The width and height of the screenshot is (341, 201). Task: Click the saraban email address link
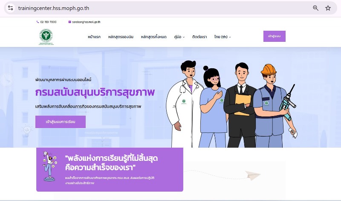pos(86,22)
